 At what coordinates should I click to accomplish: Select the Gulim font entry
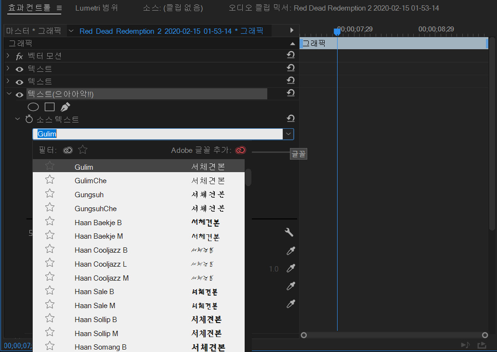(139, 167)
